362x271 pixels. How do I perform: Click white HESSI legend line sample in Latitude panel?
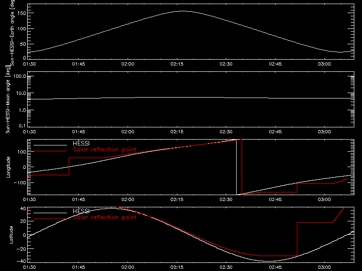50,213
